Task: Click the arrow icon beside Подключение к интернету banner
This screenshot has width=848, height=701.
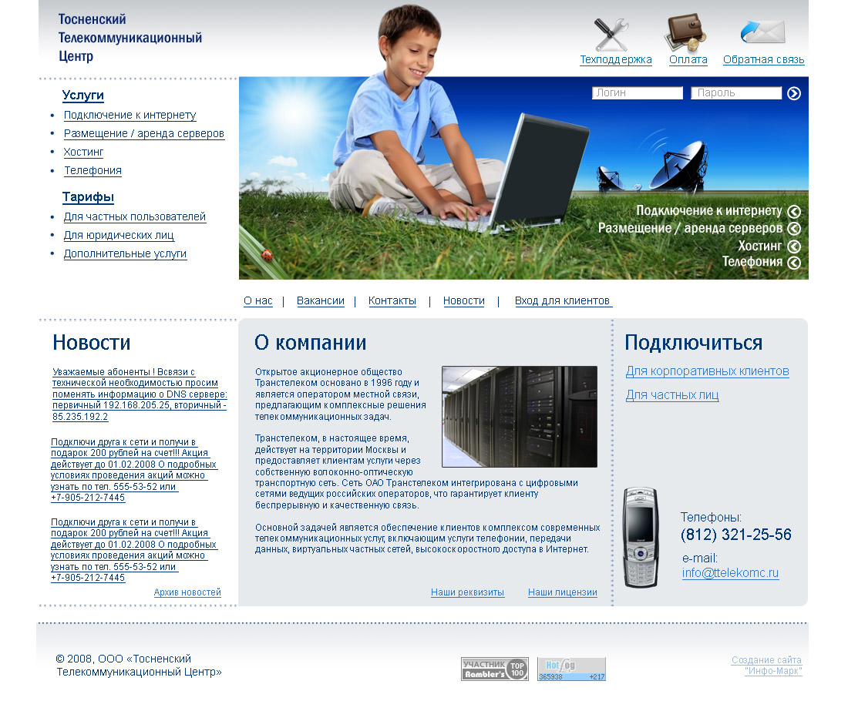Action: pyautogui.click(x=793, y=210)
